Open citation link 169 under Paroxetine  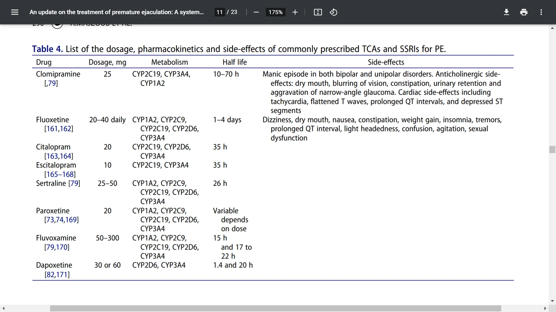pyautogui.click(x=71, y=220)
